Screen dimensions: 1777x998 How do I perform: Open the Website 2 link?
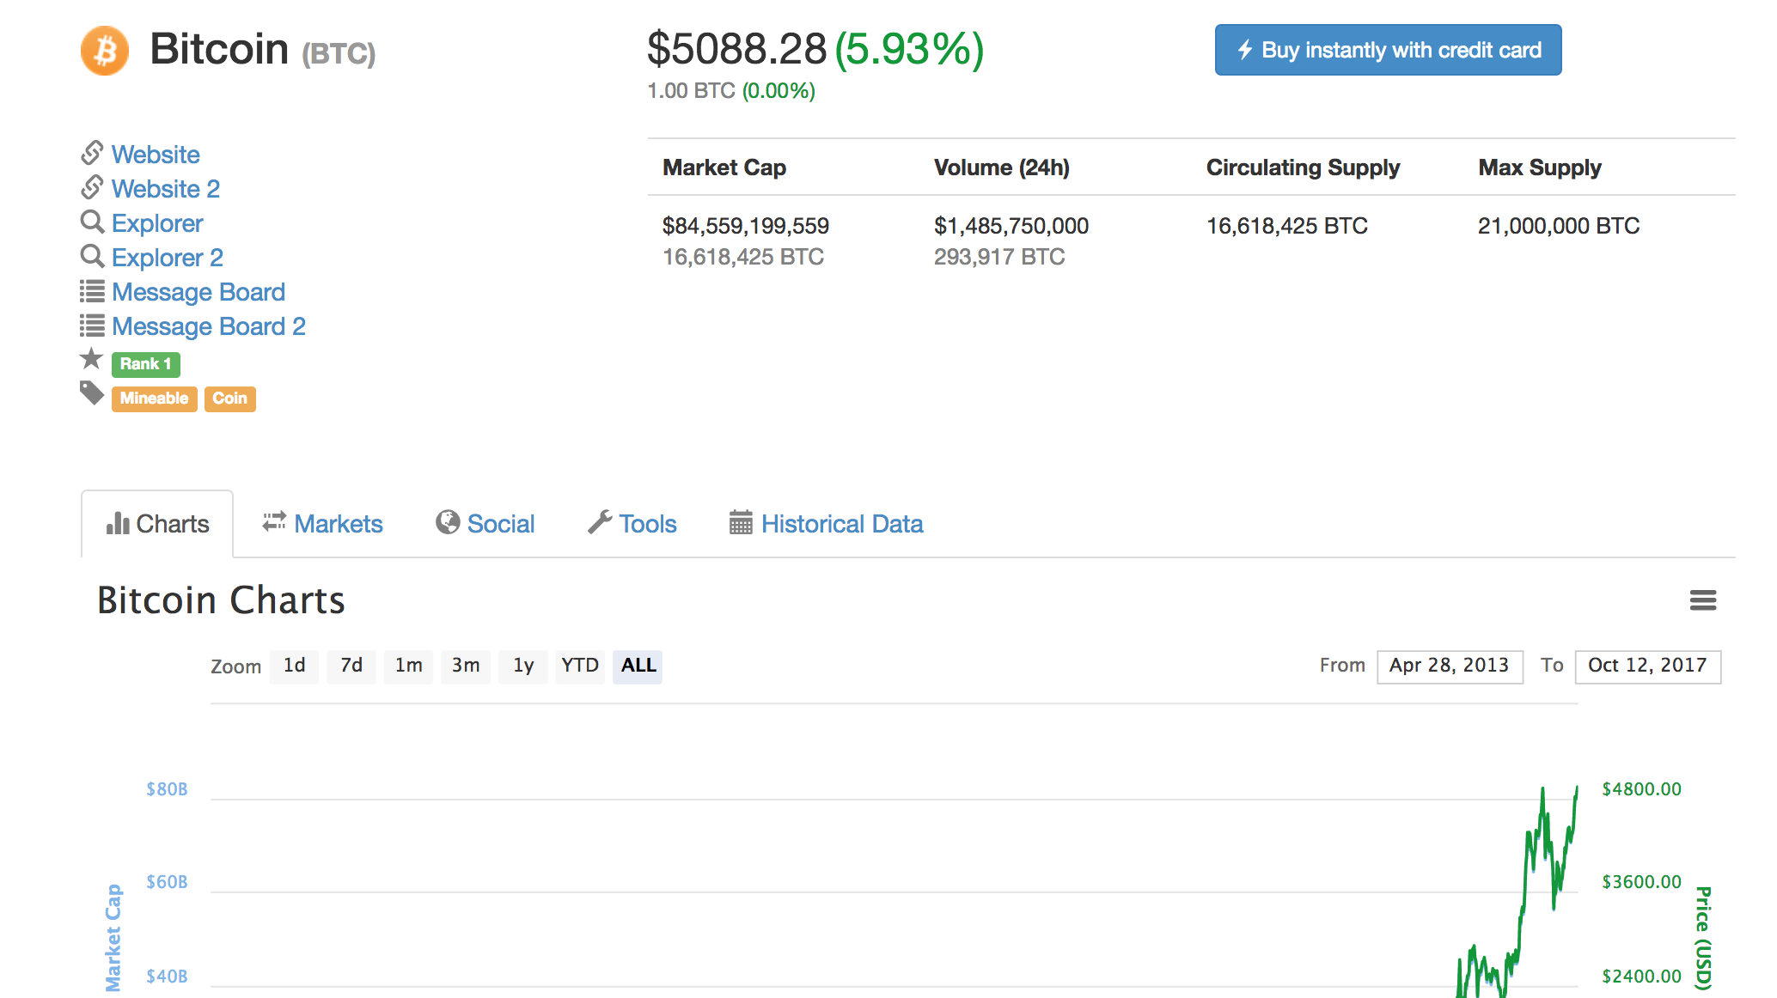click(166, 189)
